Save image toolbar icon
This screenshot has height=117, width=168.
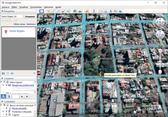pyautogui.click(x=111, y=11)
